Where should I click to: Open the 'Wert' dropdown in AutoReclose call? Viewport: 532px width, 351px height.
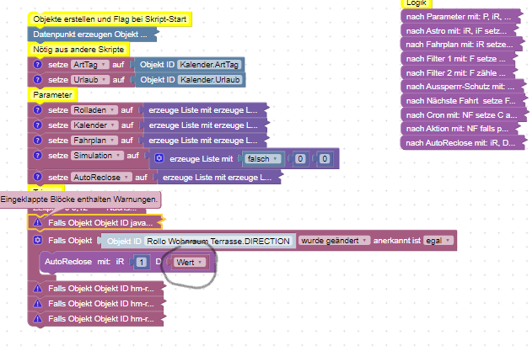(x=190, y=263)
